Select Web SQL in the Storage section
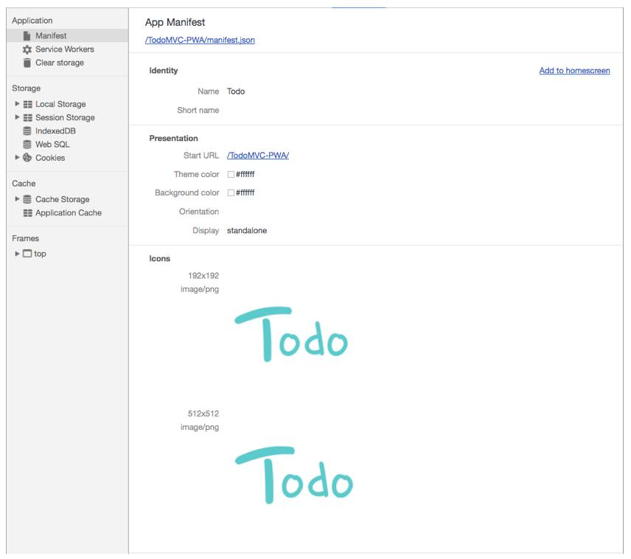This screenshot has width=631, height=559. coord(52,145)
